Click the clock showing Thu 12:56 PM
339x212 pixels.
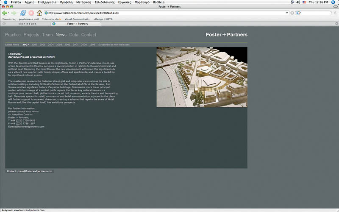319,2
